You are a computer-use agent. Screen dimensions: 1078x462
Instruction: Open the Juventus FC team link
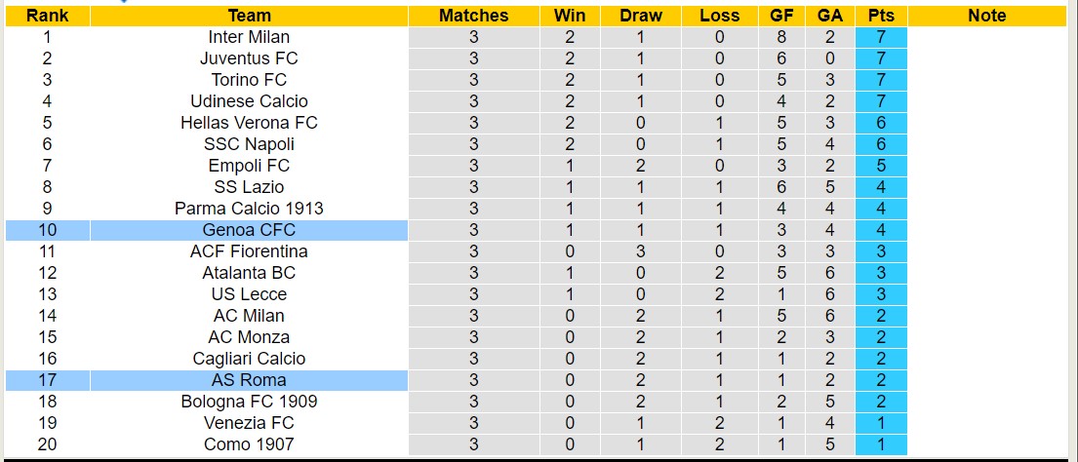(249, 58)
